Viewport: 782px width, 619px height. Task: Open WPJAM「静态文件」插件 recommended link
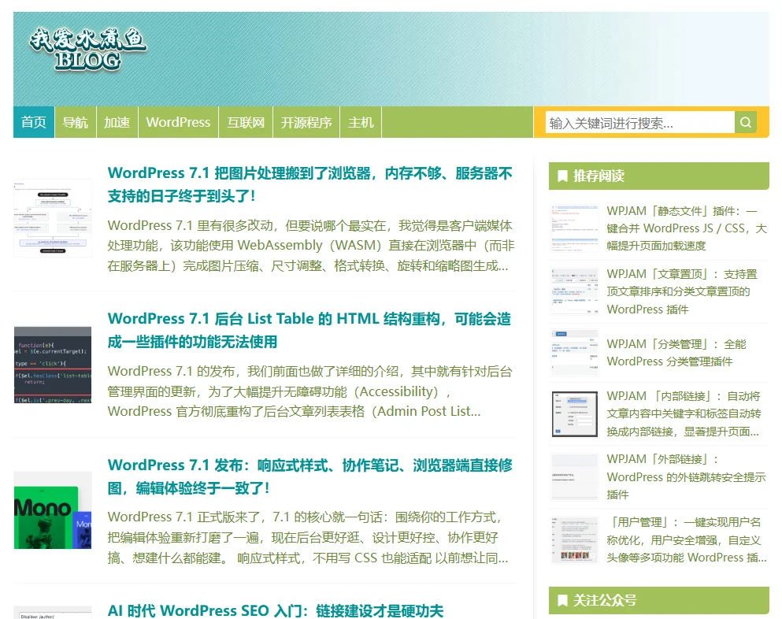686,228
